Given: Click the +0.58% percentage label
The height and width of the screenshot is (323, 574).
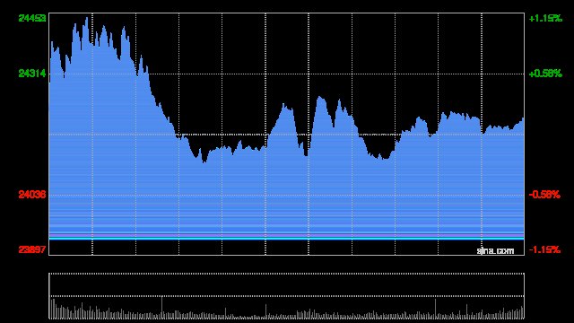Looking at the screenshot, I should coord(545,74).
